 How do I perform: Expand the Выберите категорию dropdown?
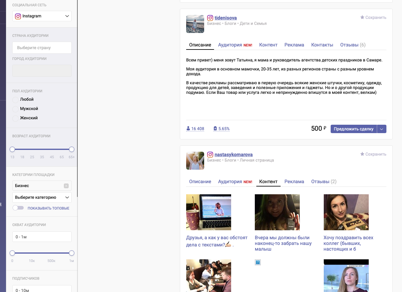42,197
